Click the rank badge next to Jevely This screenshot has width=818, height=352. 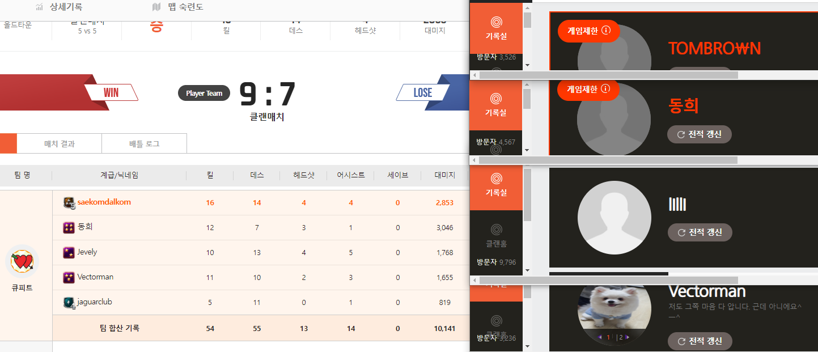click(x=69, y=252)
